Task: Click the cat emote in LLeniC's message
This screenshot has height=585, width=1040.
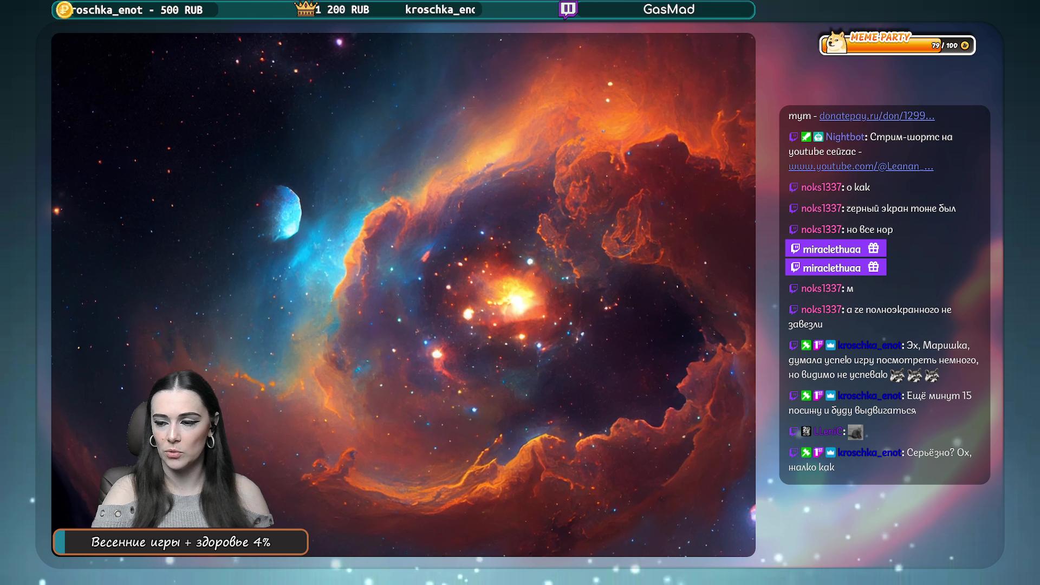Action: pos(855,432)
